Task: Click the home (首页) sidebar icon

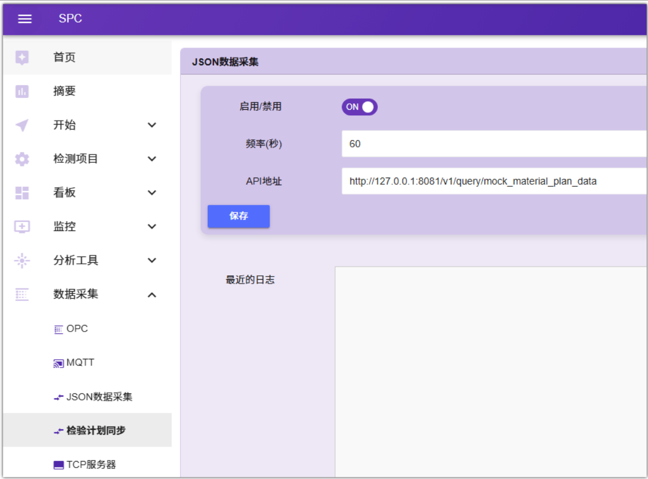Action: click(22, 57)
